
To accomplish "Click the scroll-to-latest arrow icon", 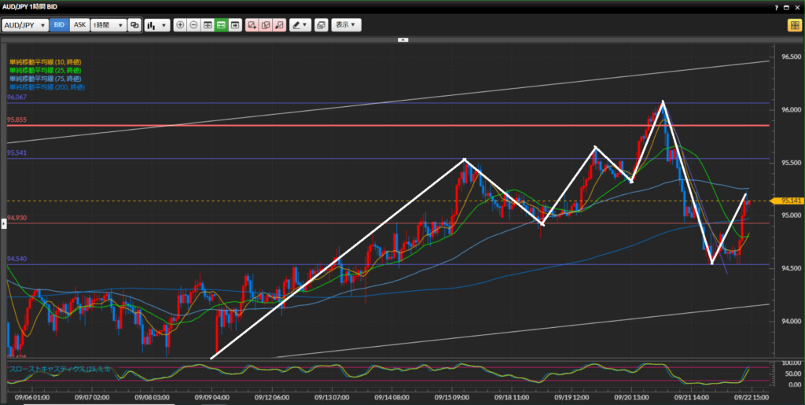I will (x=234, y=25).
